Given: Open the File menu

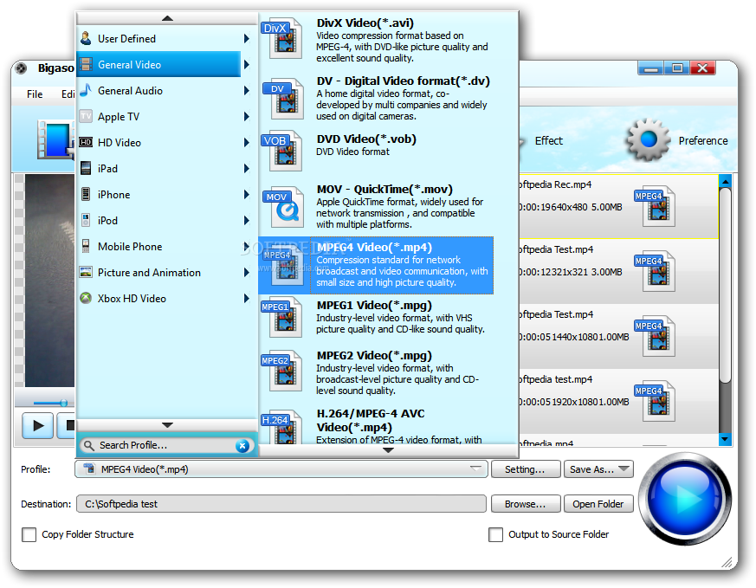Looking at the screenshot, I should coord(35,94).
